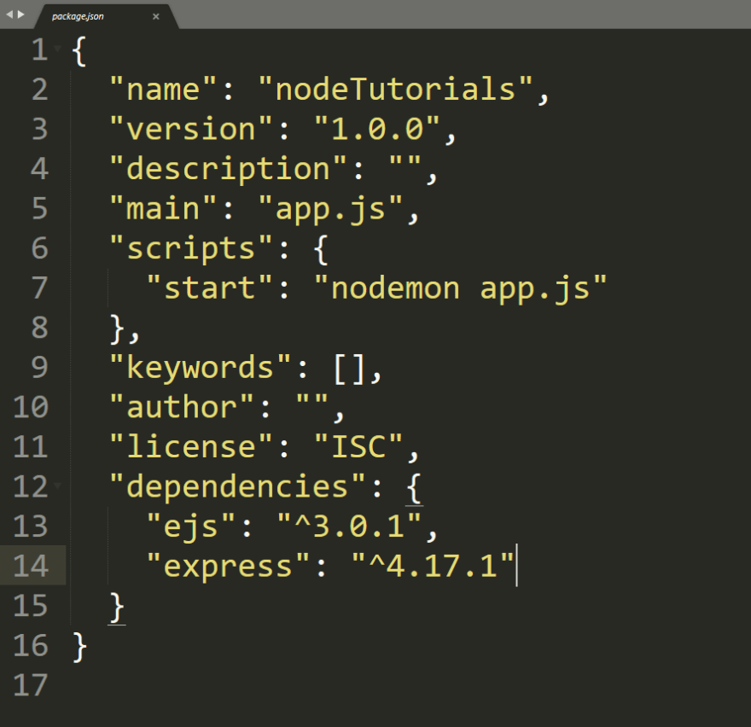Click the "^4.17.1" version value
This screenshot has width=751, height=727.
coord(433,567)
